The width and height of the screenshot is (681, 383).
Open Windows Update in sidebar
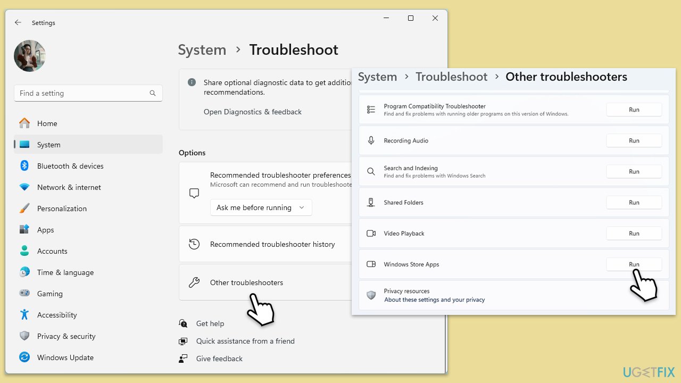click(65, 357)
